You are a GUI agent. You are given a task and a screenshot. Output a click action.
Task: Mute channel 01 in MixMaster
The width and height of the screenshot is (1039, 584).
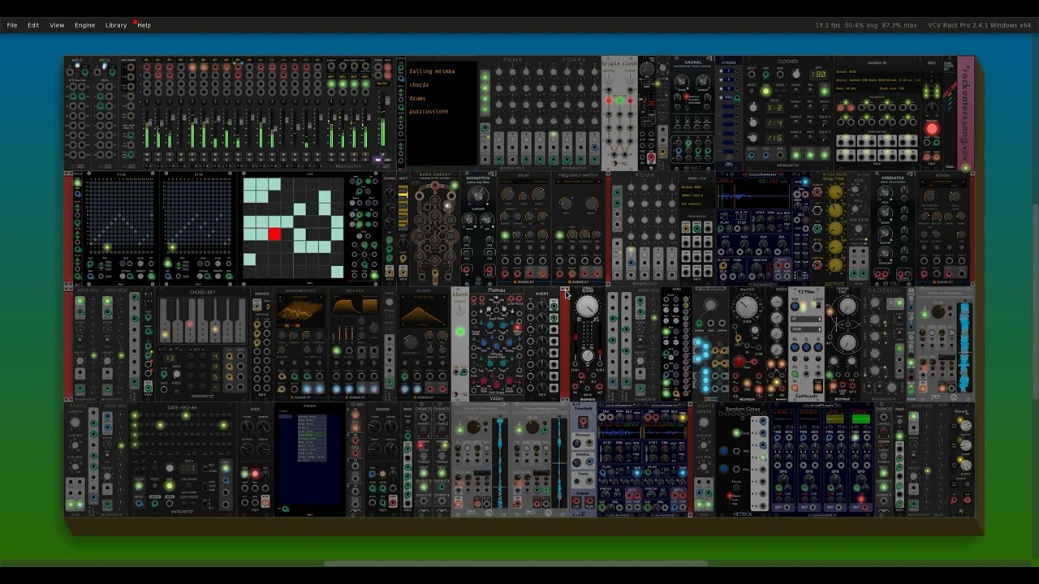coord(148,153)
